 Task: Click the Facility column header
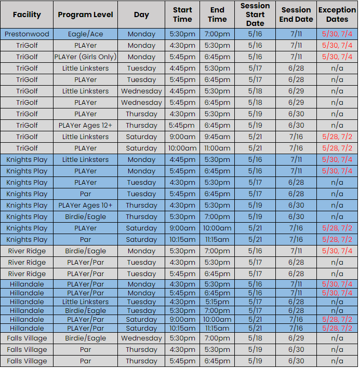[x=26, y=15]
